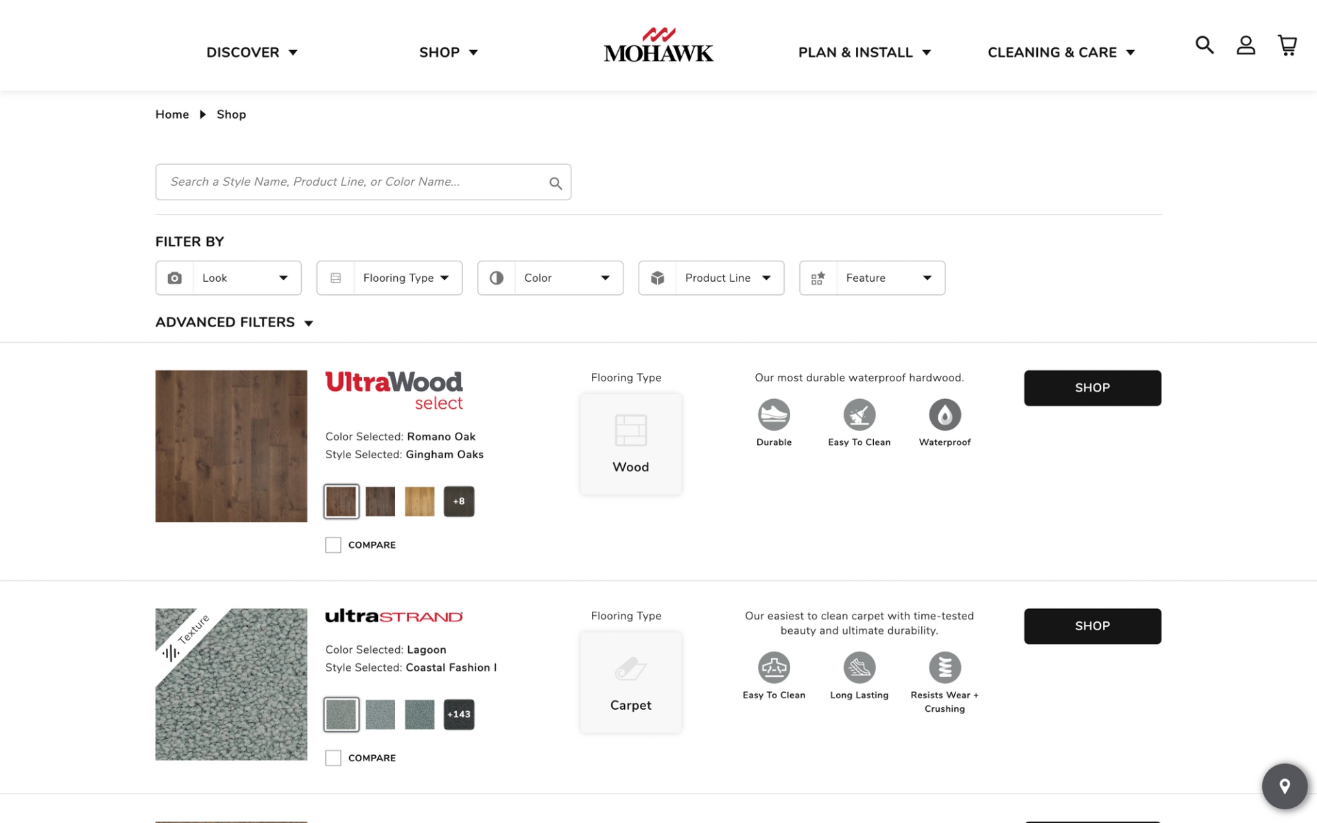Click Shop button for UltraWood Select
This screenshot has width=1317, height=823.
(1092, 388)
